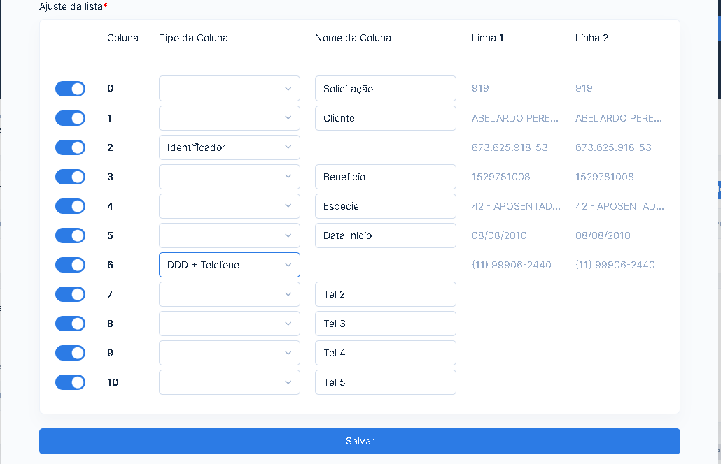Click Linha 1 phone (11) 99906-2440
This screenshot has width=721, height=464.
click(511, 265)
